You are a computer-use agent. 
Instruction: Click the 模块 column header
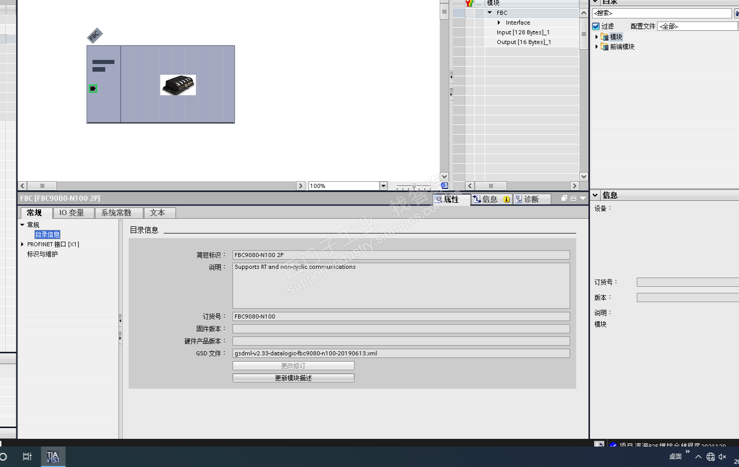click(532, 3)
